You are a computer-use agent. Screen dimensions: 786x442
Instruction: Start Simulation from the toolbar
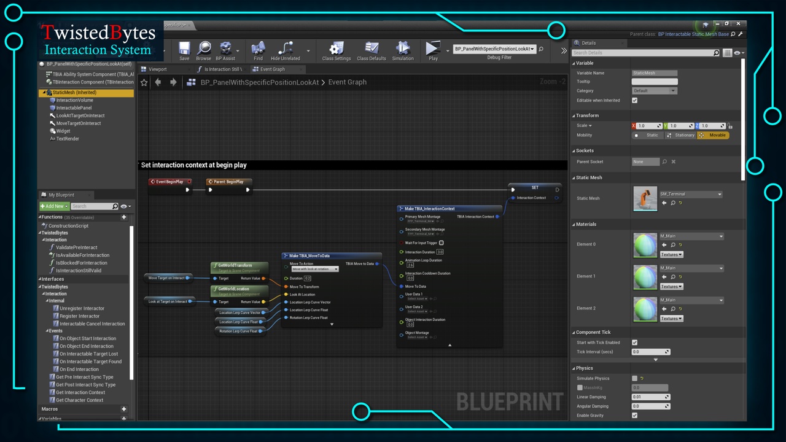coord(403,50)
